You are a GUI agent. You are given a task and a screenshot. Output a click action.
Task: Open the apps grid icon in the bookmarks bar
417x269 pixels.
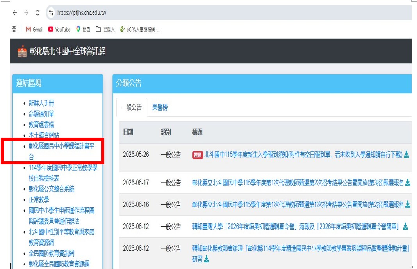pyautogui.click(x=14, y=29)
